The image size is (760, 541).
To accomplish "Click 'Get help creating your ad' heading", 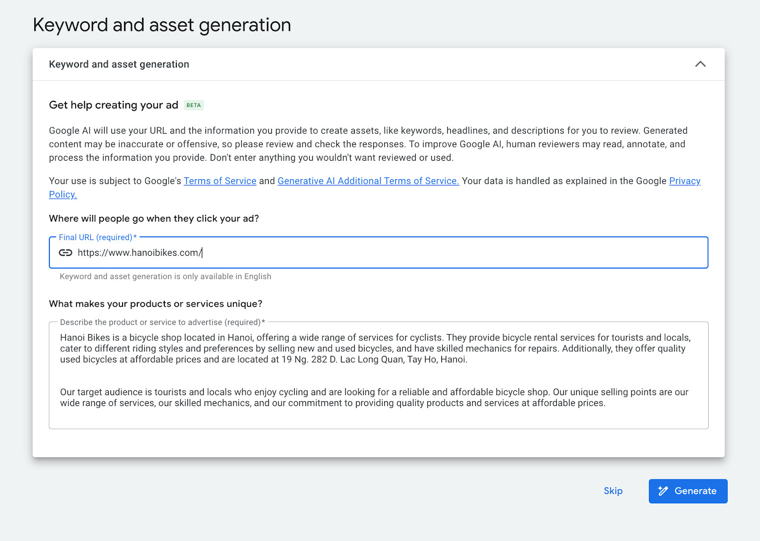I will coord(114,105).
